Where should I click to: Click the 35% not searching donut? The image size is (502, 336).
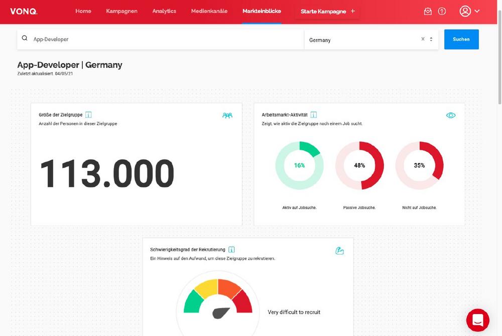(x=419, y=165)
